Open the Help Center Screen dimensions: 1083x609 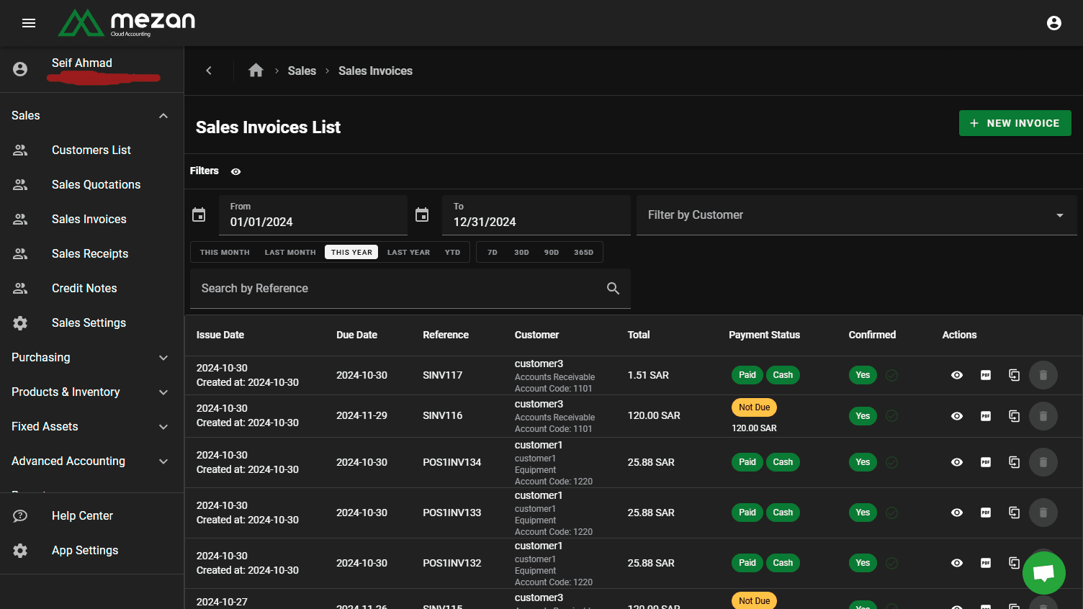pyautogui.click(x=91, y=515)
